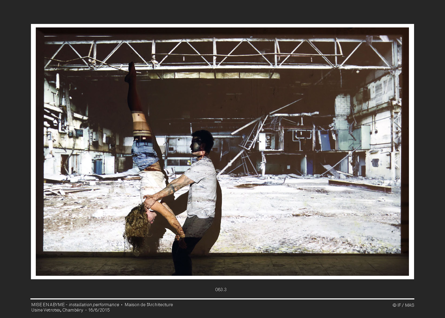Click the Maison de l'Architecture caption
445x318 pixels.
(x=149, y=305)
